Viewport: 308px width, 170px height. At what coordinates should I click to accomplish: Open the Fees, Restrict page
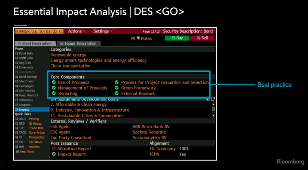[27, 95]
